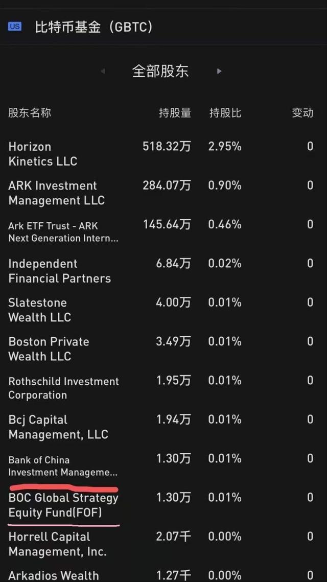Viewport: 327px width, 582px height.
Task: Select Slatestone Wealth LLC entry
Action: [x=163, y=310]
